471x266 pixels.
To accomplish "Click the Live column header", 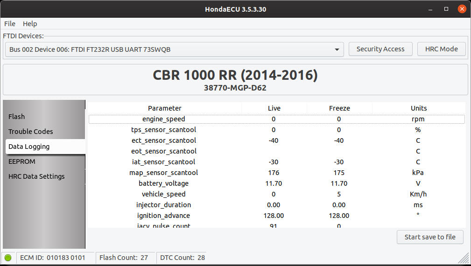I will 274,108.
